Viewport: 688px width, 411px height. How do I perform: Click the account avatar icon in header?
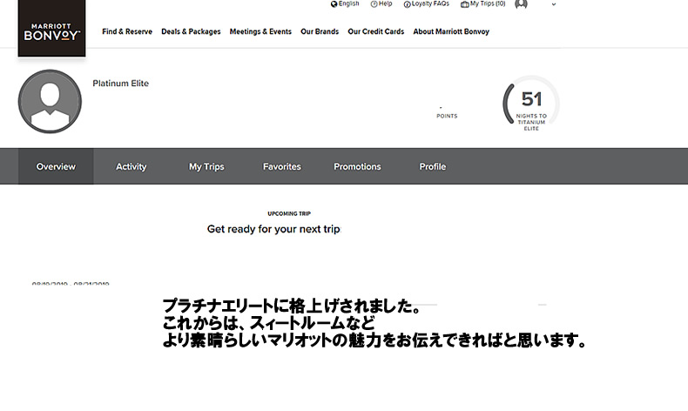521,4
